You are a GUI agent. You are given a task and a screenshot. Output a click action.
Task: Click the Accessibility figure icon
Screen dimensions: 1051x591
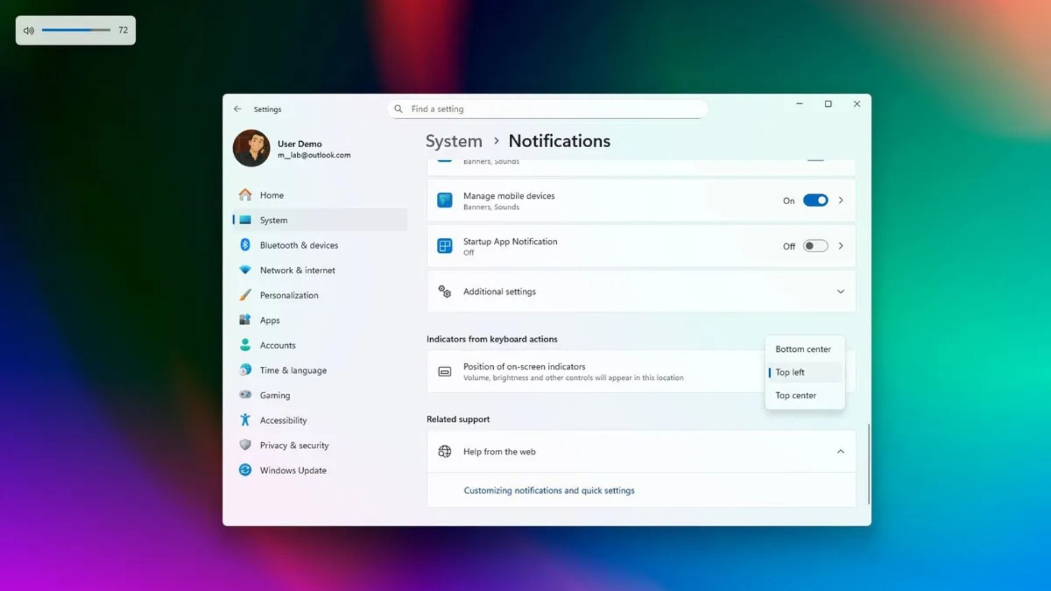click(x=245, y=420)
